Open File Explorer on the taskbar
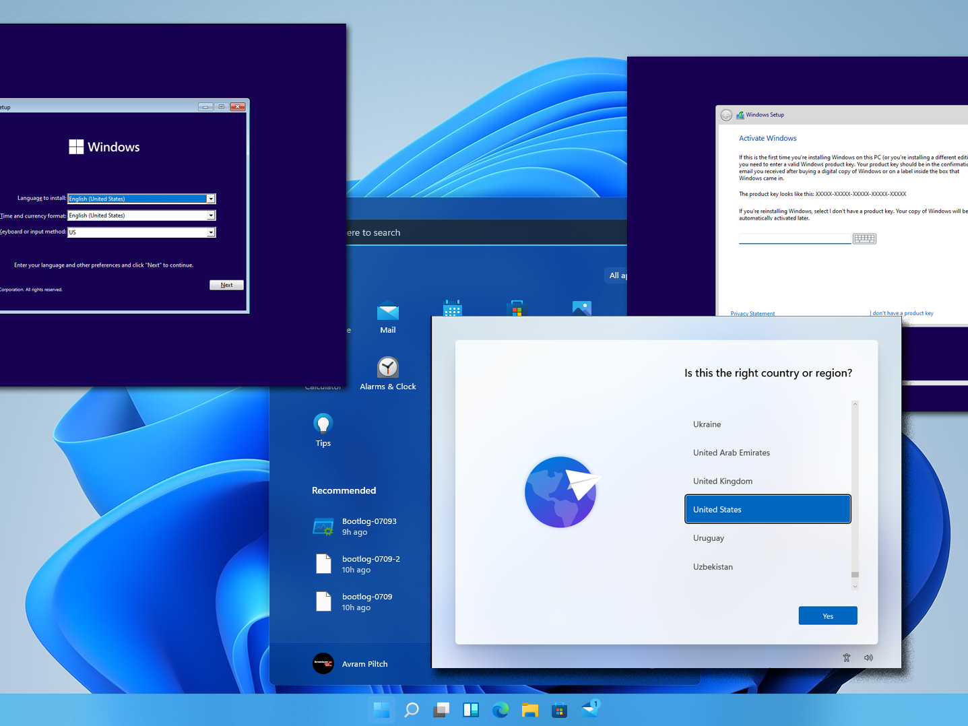Viewport: 968px width, 726px height. coord(529,709)
